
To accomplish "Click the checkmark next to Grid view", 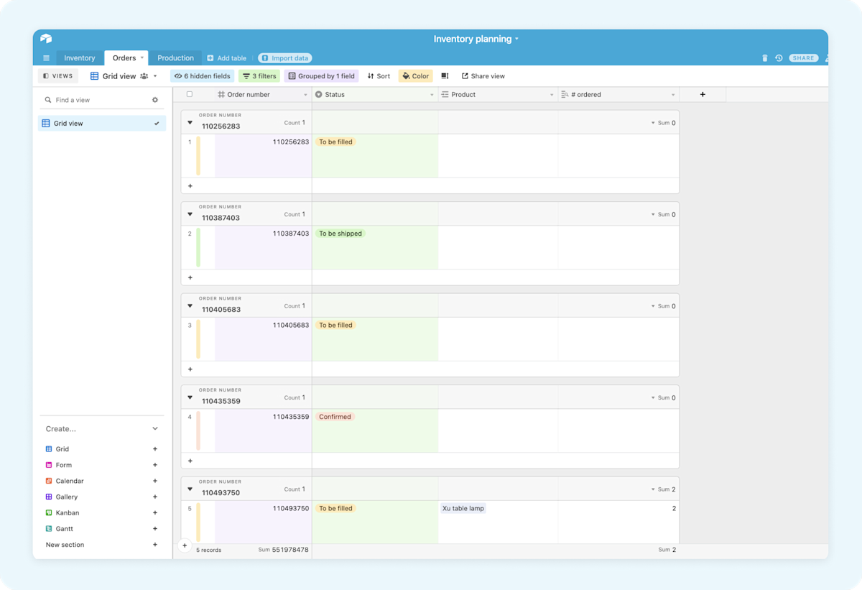I will [156, 123].
